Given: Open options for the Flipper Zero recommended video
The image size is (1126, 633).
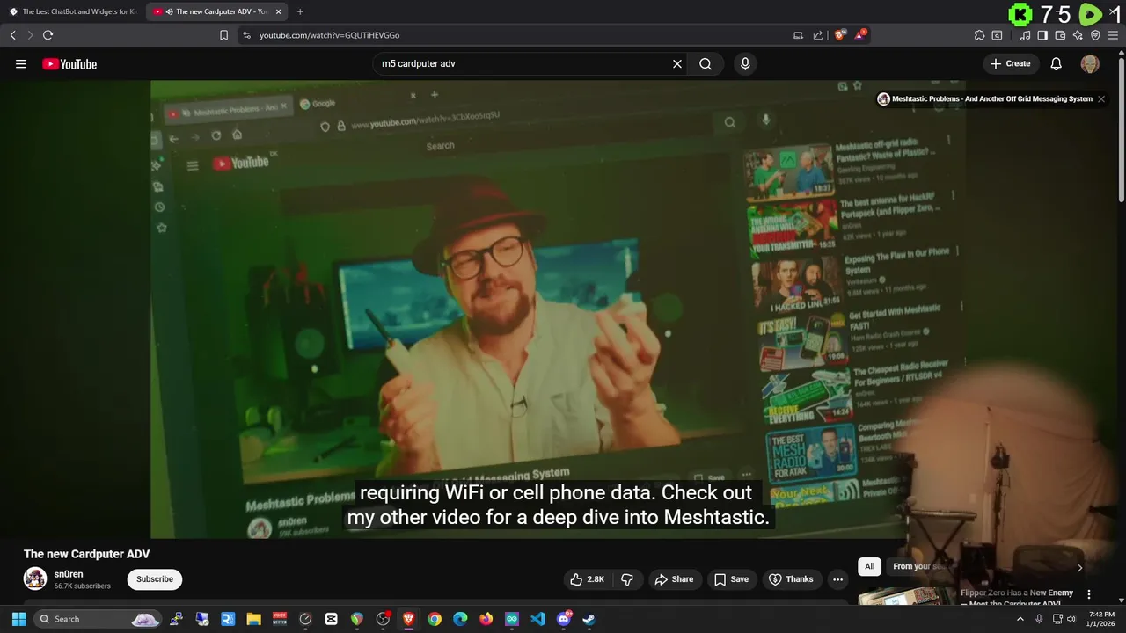Looking at the screenshot, I should click(x=1089, y=594).
